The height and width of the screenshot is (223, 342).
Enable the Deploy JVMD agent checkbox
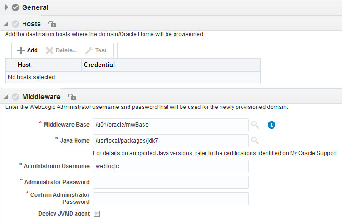click(97, 214)
